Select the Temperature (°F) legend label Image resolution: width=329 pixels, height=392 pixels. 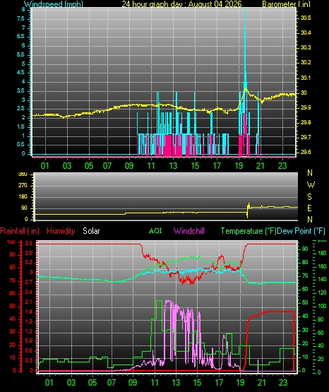(249, 231)
